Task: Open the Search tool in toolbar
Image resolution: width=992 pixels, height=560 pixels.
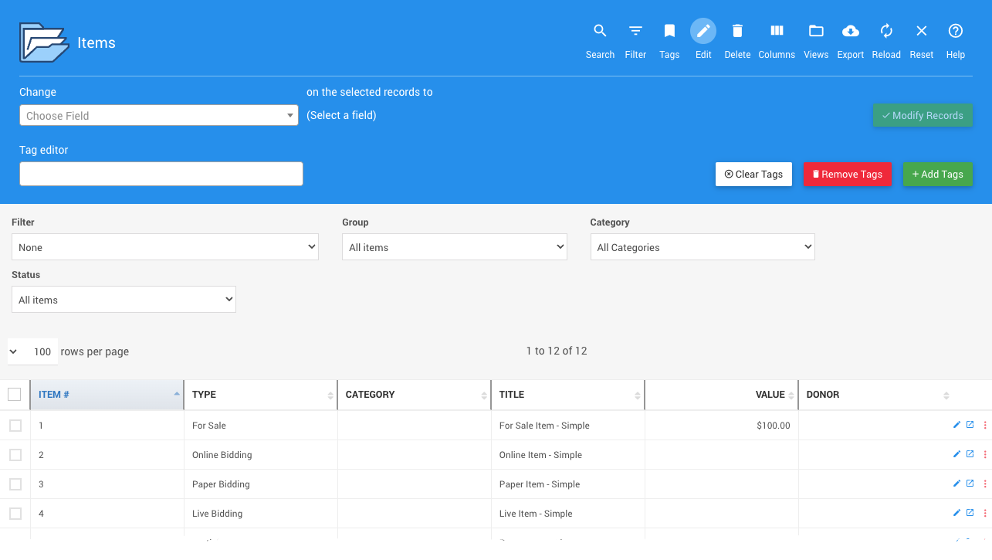Action: tap(600, 32)
